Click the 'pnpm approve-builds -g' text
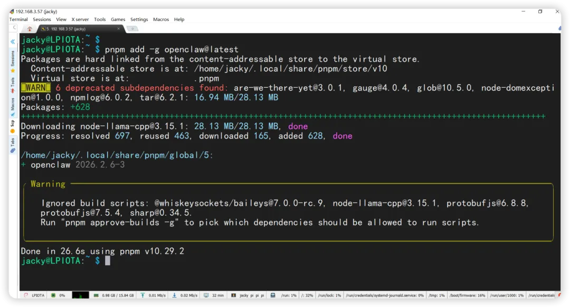The height and width of the screenshot is (307, 570). click(120, 223)
